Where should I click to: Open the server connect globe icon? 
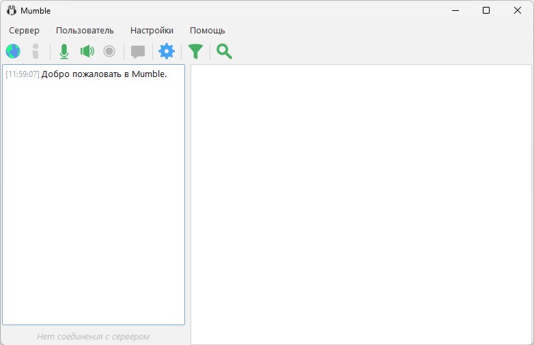pos(13,51)
